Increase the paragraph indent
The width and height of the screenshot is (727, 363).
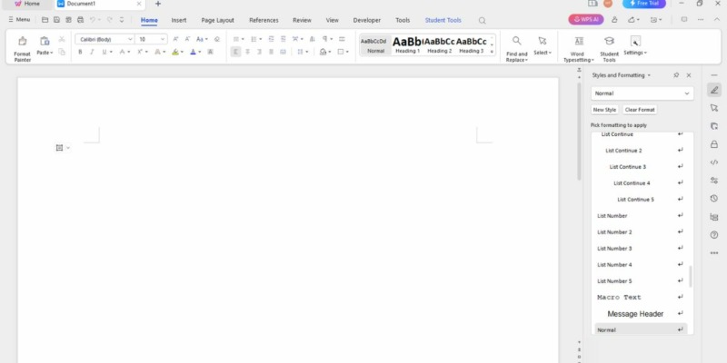pos(284,39)
